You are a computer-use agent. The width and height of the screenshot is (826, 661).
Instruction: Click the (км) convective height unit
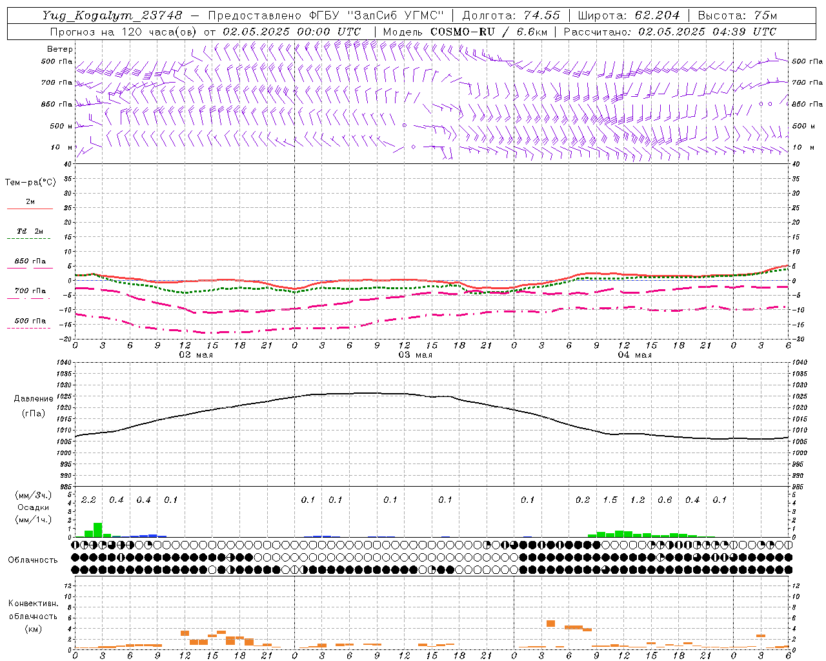[33, 629]
